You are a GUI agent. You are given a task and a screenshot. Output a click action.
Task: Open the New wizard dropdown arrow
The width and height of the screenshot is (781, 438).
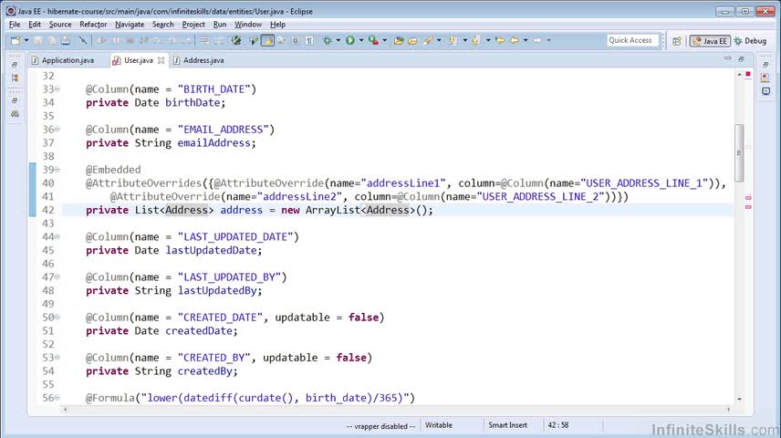coord(26,40)
